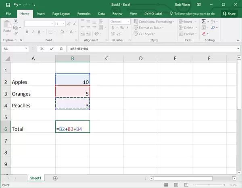This screenshot has height=188, width=242.
Task: Click the AutoSum sigma icon
Action: pos(204,22)
